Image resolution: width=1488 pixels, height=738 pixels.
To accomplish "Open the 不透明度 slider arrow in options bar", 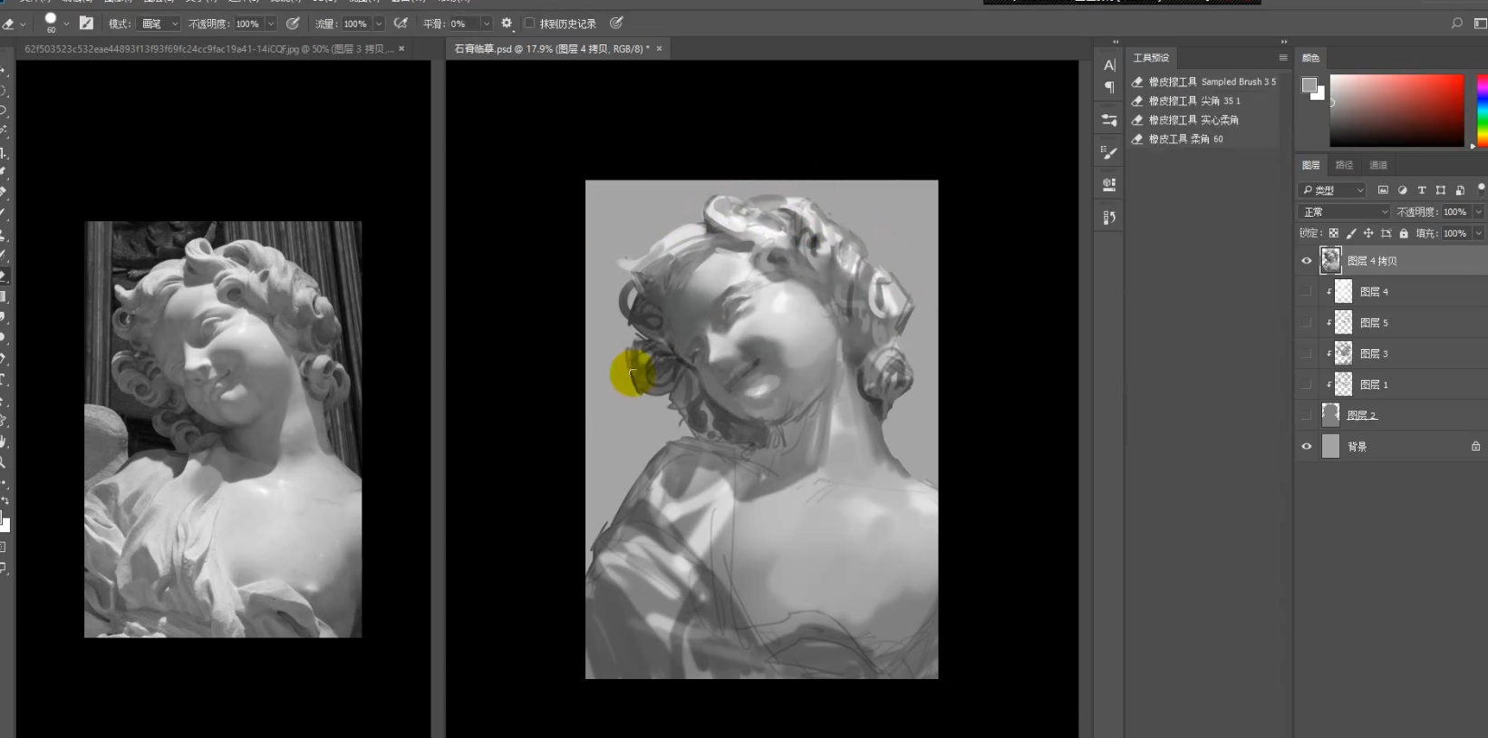I will [x=271, y=24].
